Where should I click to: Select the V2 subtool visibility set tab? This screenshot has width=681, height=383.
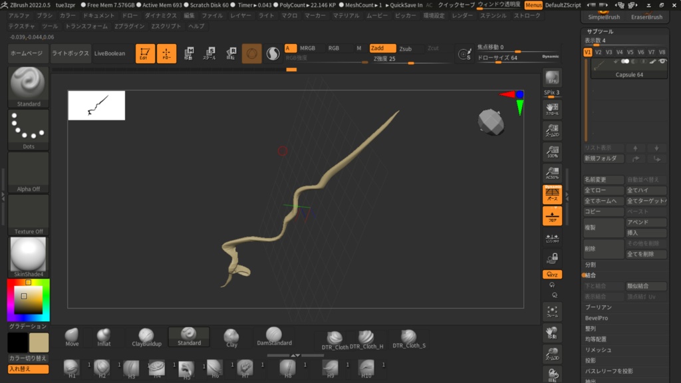click(599, 52)
